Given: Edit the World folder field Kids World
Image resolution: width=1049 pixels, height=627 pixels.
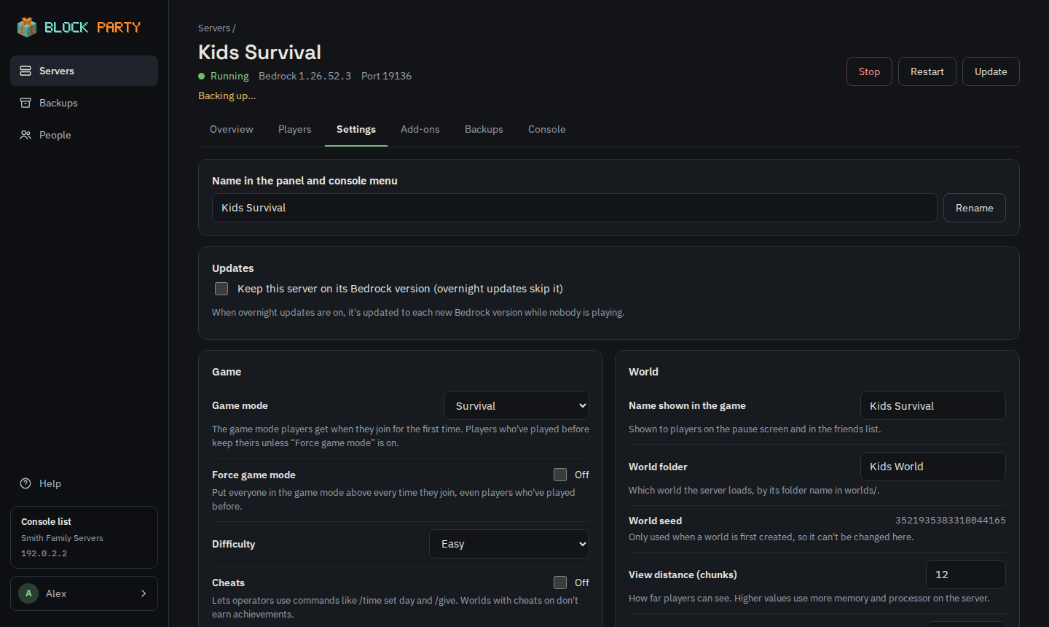Looking at the screenshot, I should coord(933,467).
